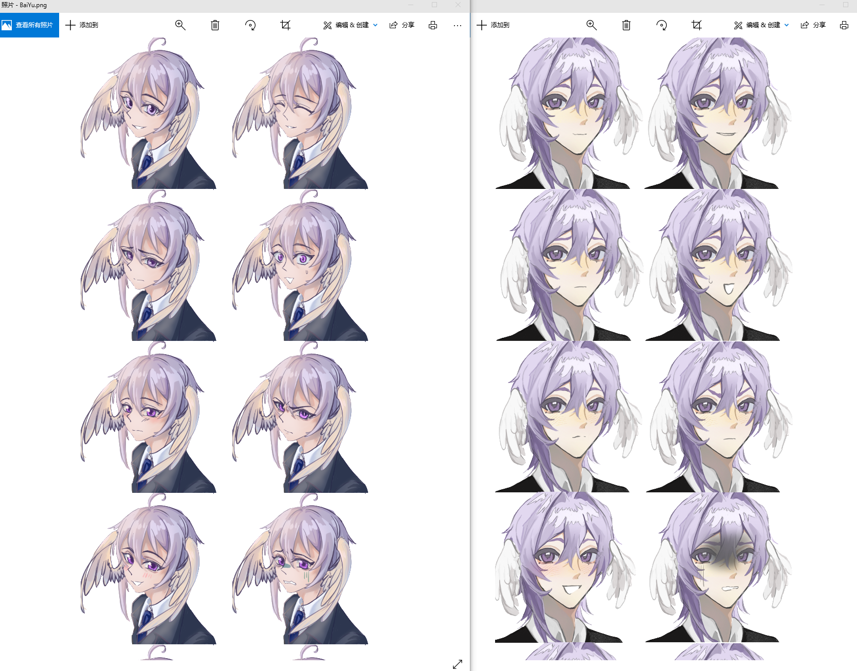Open the 编辑 & 创建 dropdown in the right window
This screenshot has width=857, height=671.
click(x=786, y=25)
